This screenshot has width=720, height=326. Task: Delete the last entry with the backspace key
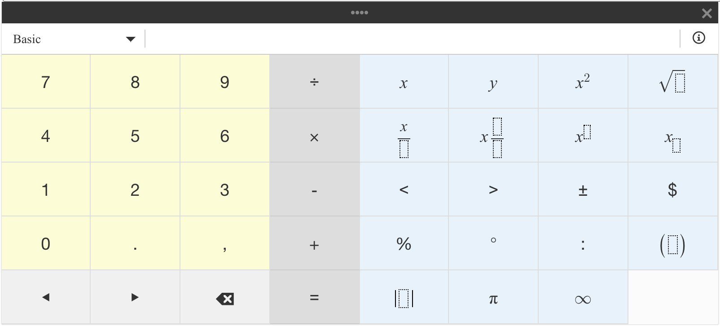224,297
